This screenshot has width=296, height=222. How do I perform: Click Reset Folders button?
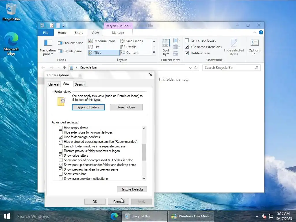tap(126, 107)
